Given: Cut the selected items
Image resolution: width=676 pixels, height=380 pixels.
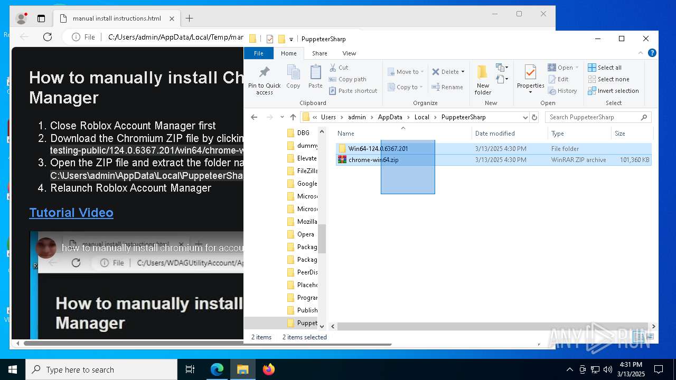Looking at the screenshot, I should click(339, 68).
